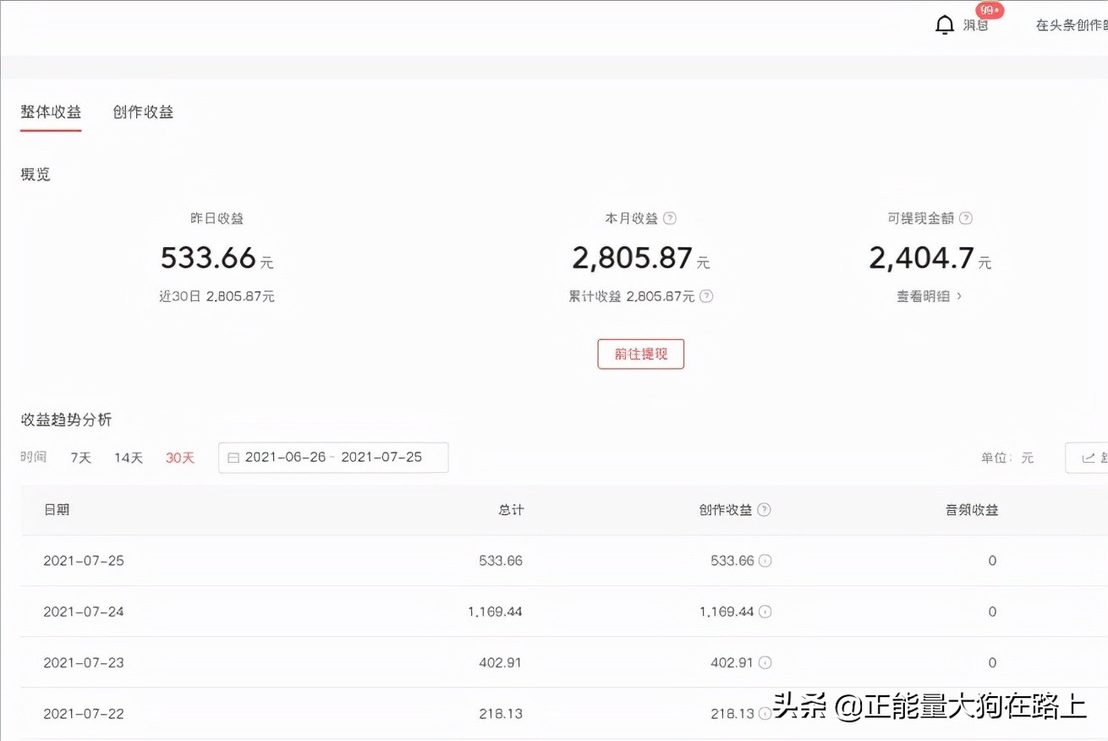Open the 2021-06-26 ~ 2021-07-25 date picker
The width and height of the screenshot is (1108, 741).
pyautogui.click(x=332, y=457)
